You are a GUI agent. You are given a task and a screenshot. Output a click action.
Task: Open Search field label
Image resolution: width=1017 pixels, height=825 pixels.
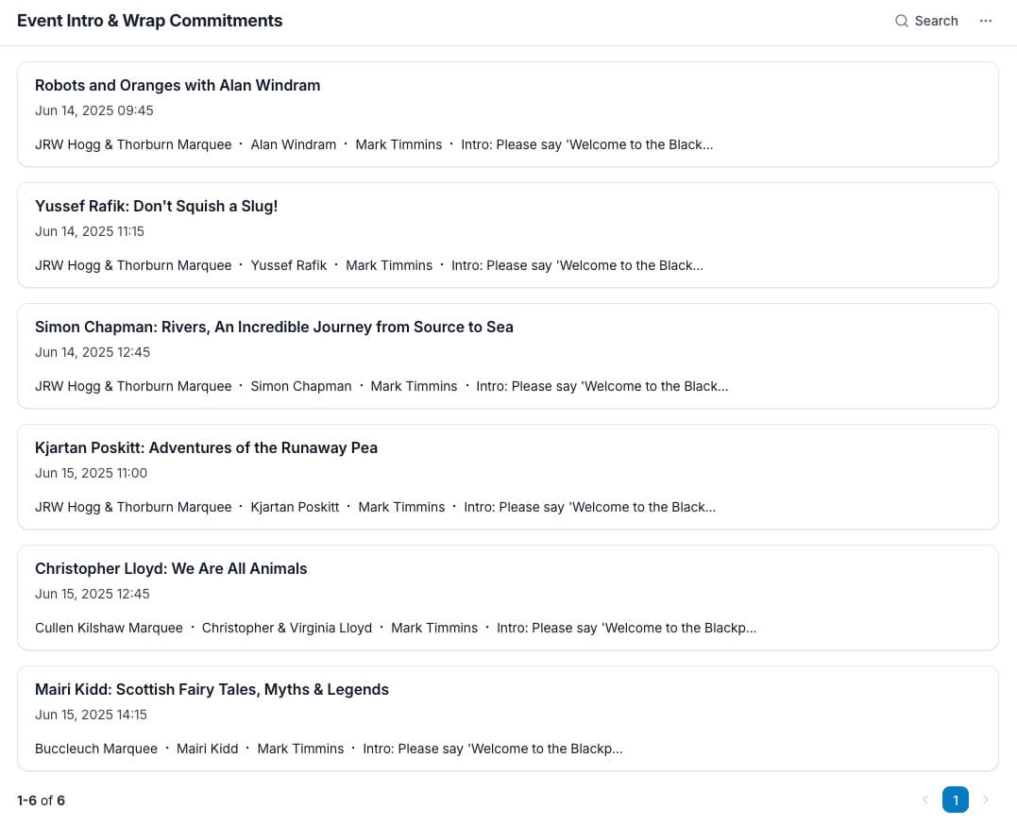tap(936, 21)
